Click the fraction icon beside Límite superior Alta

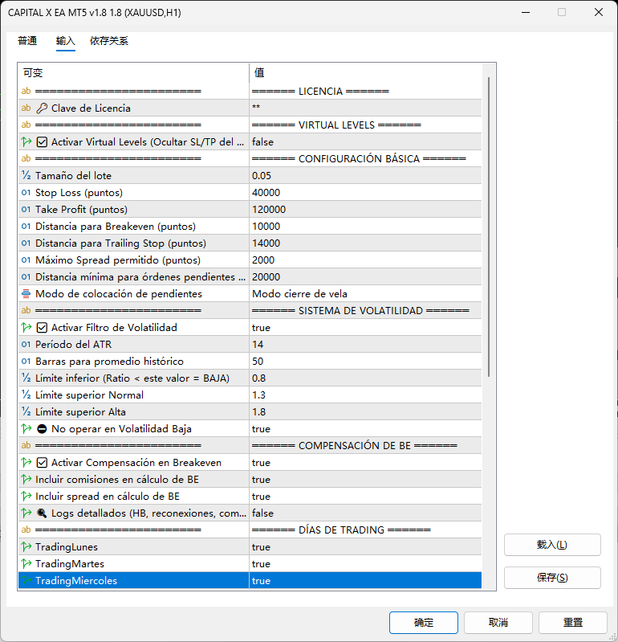point(26,412)
